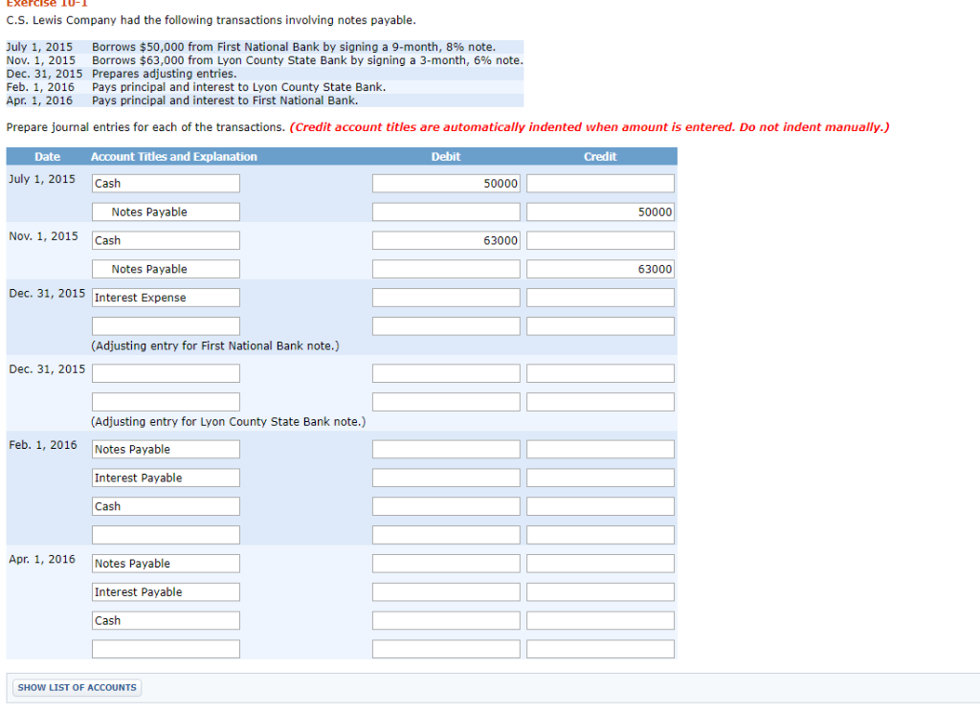Click the July 1 Notes Payable debit field
980x712 pixels.
click(446, 211)
